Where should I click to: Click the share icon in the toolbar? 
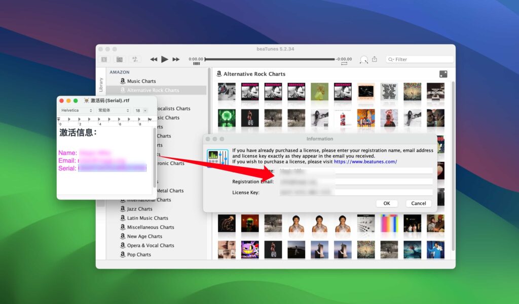tap(374, 59)
